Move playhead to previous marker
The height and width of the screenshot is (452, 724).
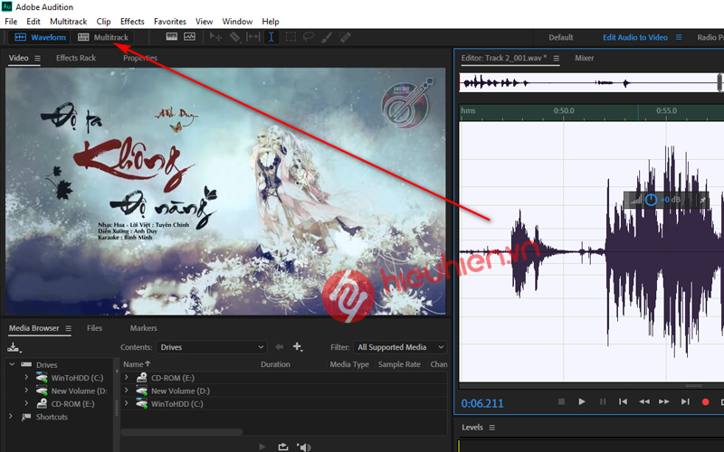coord(623,401)
